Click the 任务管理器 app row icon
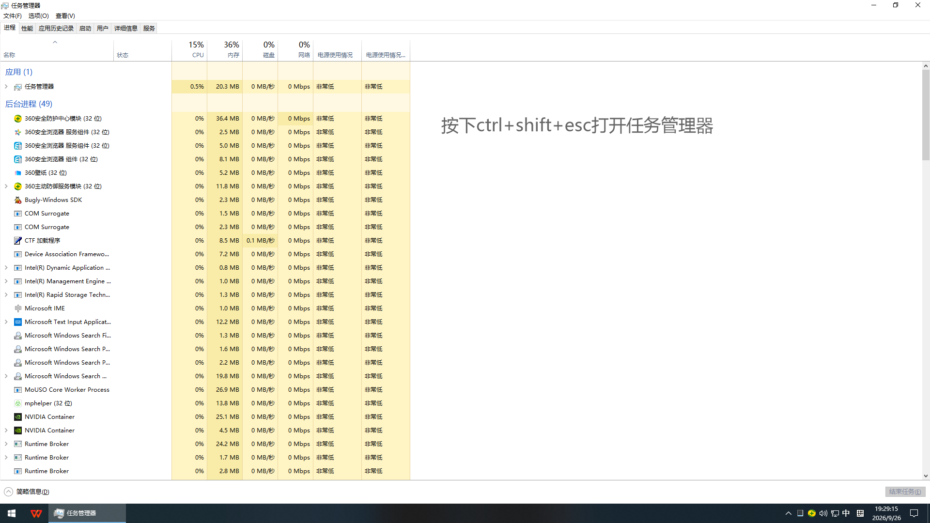The height and width of the screenshot is (523, 930). (x=18, y=87)
